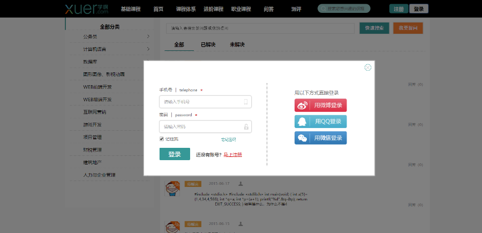Switch to the 全部 tab
This screenshot has height=233, width=482.
point(179,44)
